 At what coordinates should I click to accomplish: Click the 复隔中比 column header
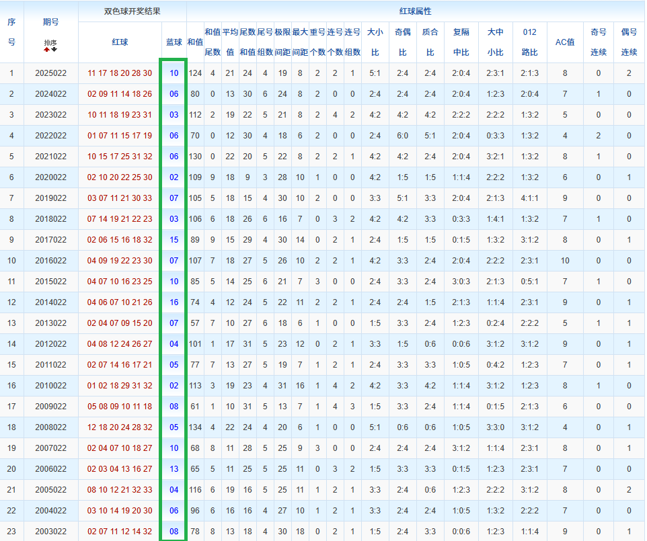click(x=461, y=42)
